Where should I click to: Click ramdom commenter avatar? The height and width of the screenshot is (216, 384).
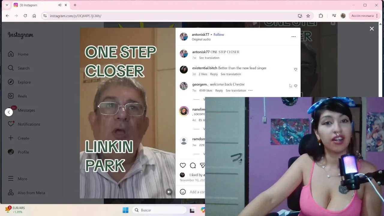pyautogui.click(x=184, y=140)
